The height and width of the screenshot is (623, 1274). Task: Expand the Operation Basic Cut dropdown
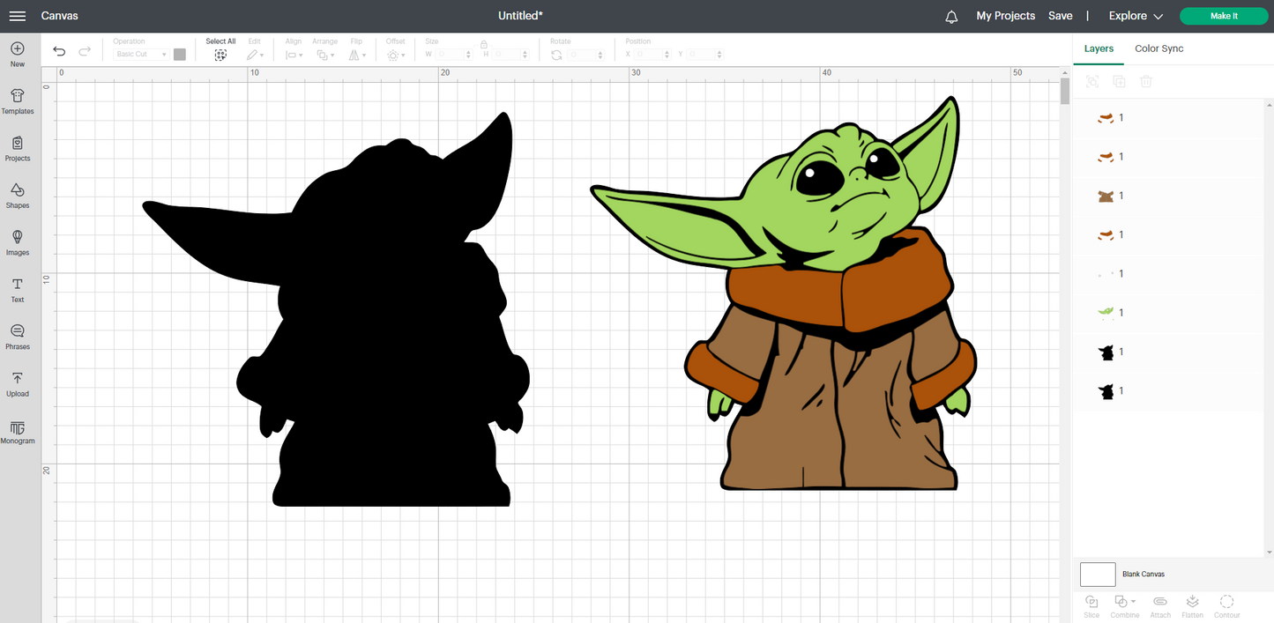coord(141,55)
